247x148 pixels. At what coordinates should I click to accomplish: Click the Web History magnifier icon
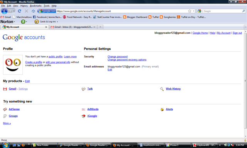click(162, 89)
